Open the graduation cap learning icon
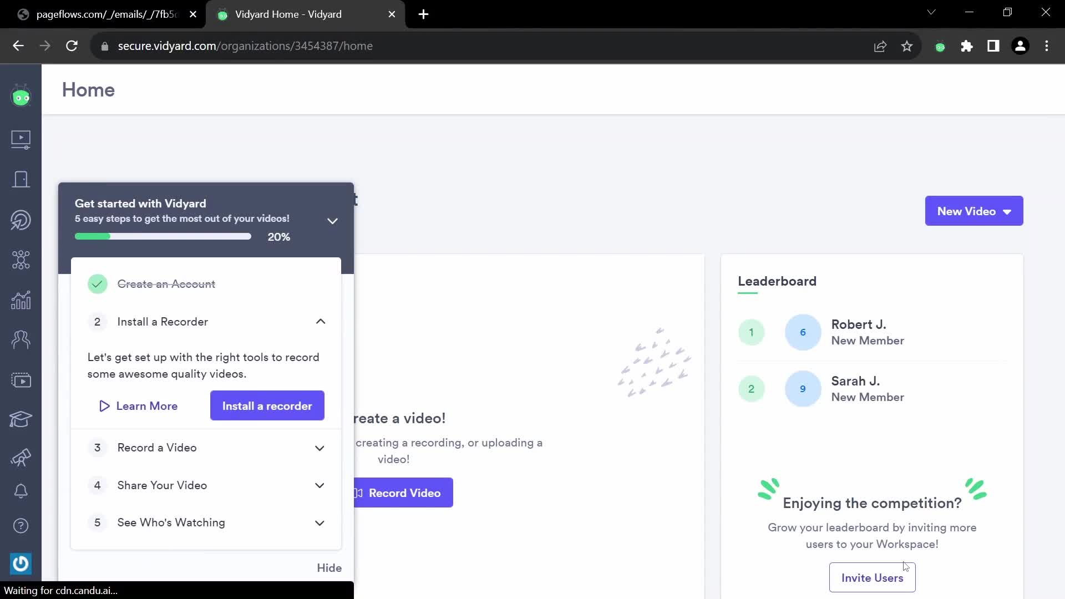Viewport: 1065px width, 599px height. 21,419
